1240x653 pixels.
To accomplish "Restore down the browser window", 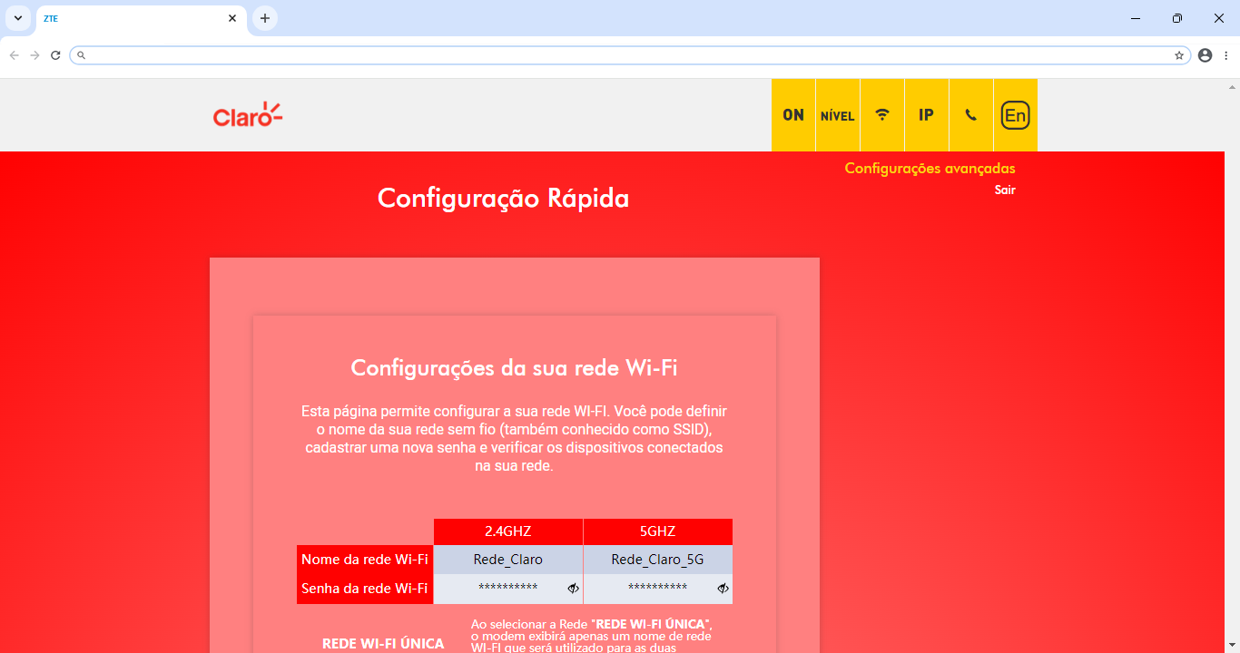I will (x=1177, y=18).
